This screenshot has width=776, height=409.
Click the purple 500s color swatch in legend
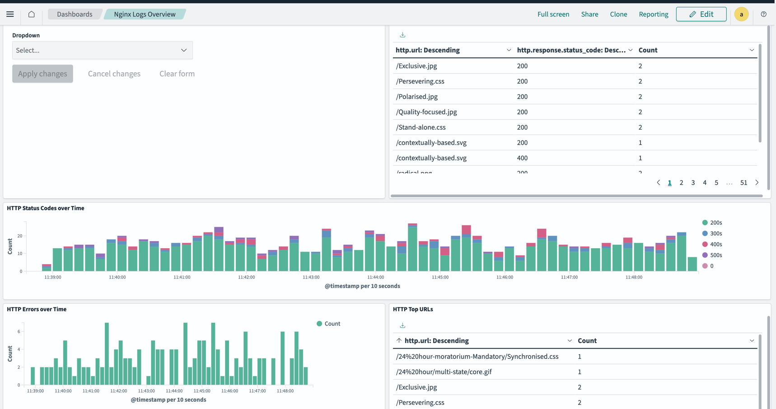click(704, 255)
